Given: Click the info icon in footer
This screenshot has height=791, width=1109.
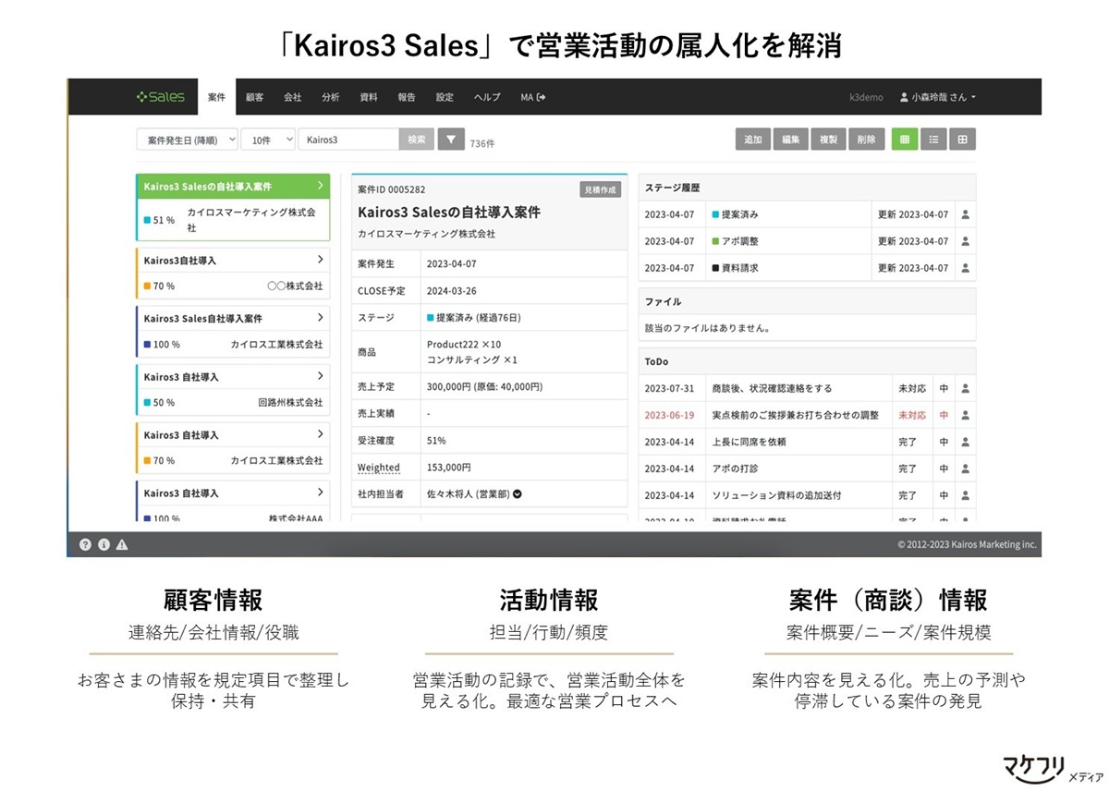Looking at the screenshot, I should click(x=104, y=544).
